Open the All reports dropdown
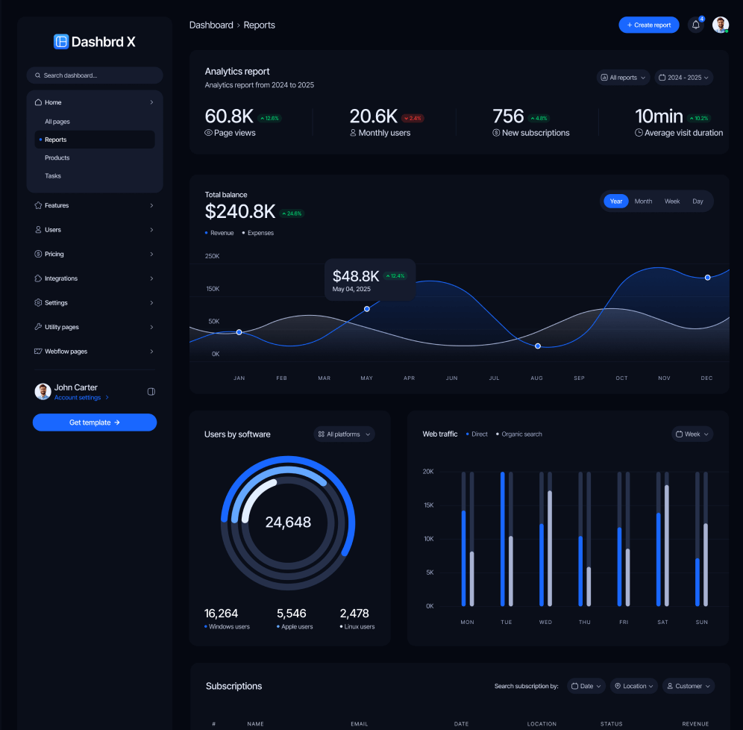The width and height of the screenshot is (743, 730). (623, 77)
